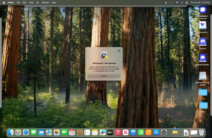Click the disk image document in Dock
Screen dimensions: 212x138
click(x=186, y=132)
